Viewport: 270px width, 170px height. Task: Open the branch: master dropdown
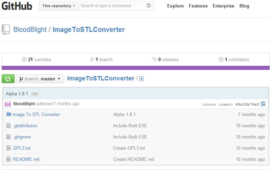(x=40, y=79)
